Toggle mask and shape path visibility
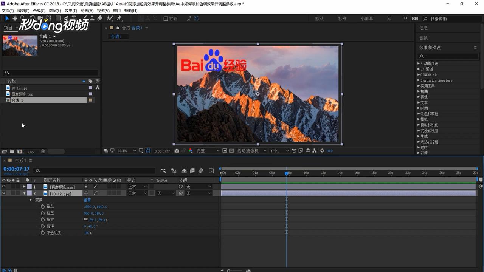 (148, 151)
